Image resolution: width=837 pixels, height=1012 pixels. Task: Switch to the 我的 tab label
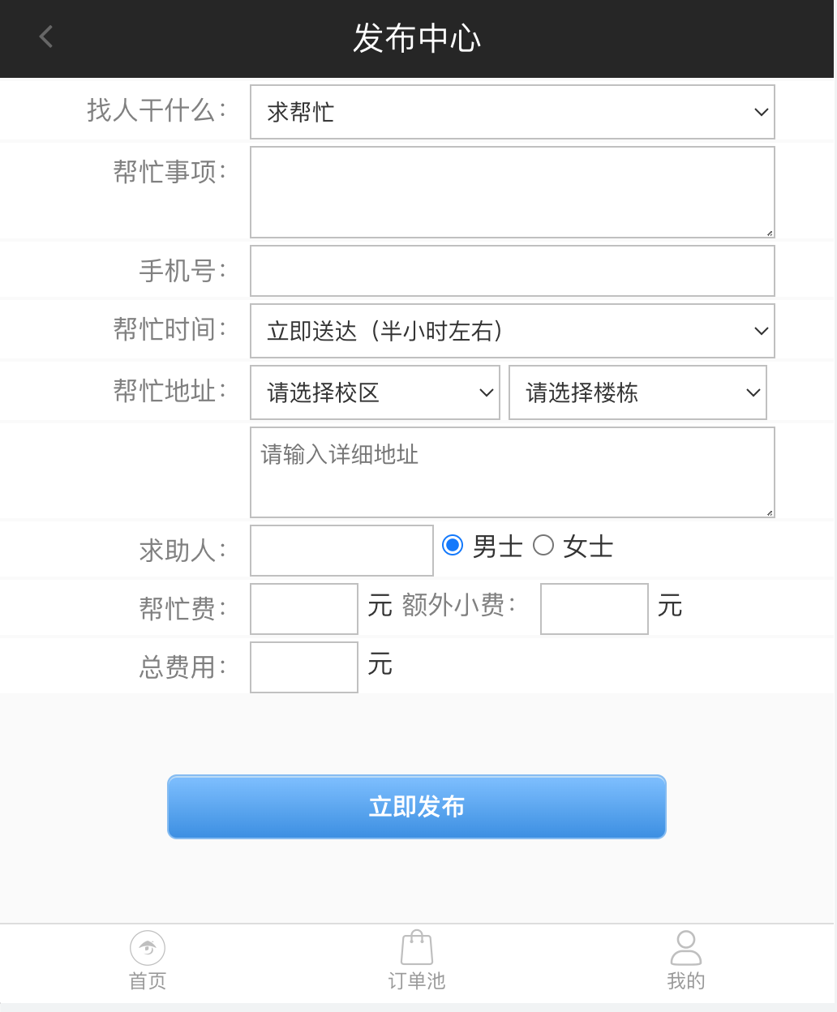click(x=686, y=981)
